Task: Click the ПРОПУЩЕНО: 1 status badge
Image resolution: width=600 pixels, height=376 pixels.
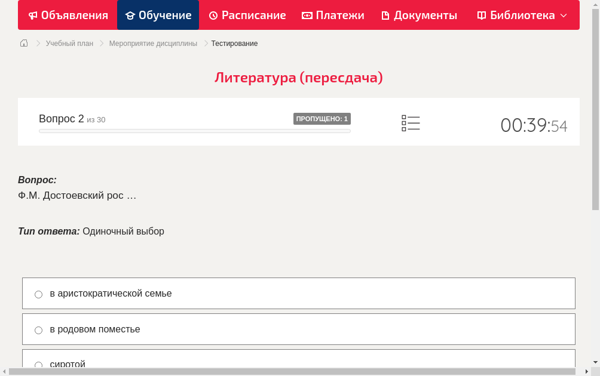Action: click(x=322, y=119)
